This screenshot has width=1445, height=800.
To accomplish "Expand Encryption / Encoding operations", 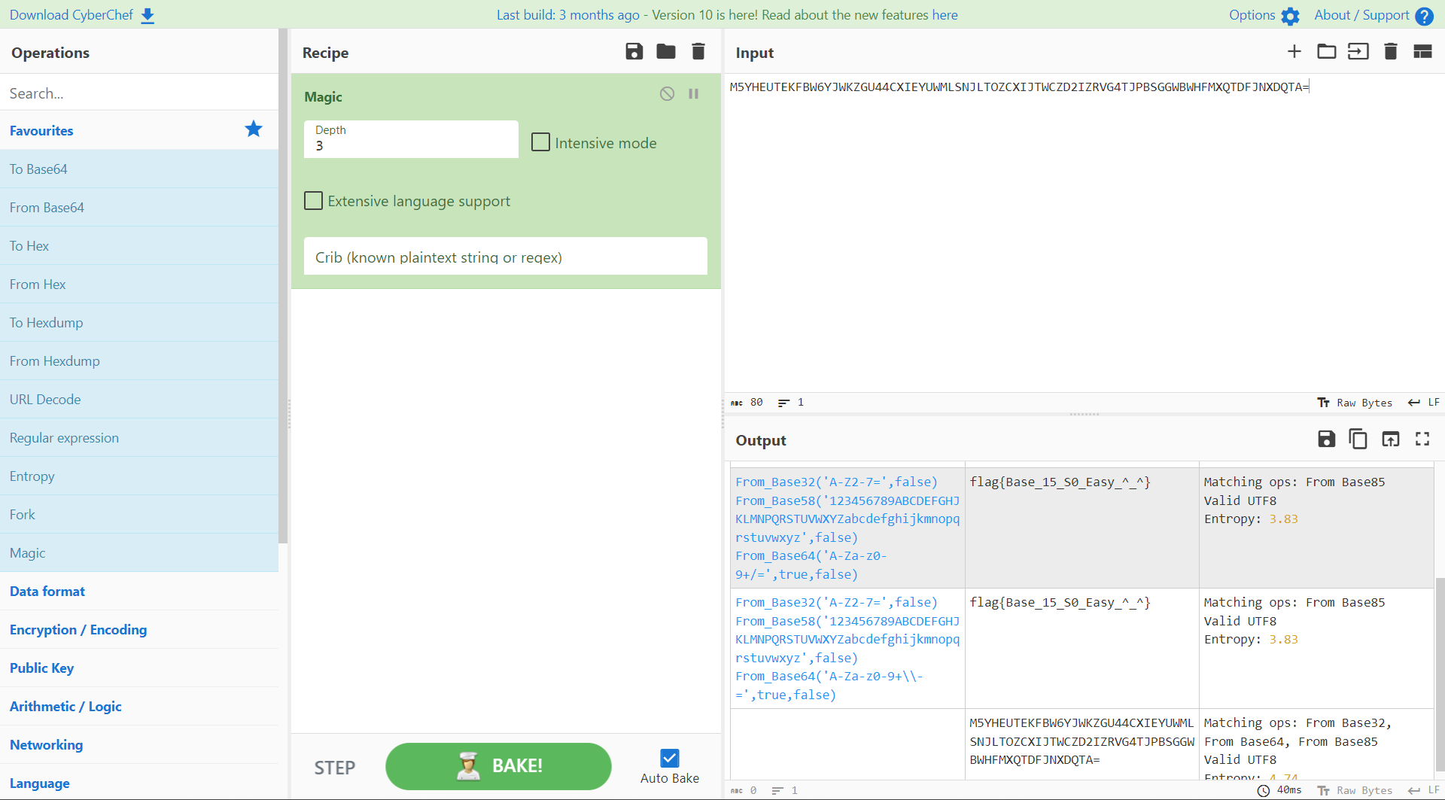I will [x=78, y=630].
